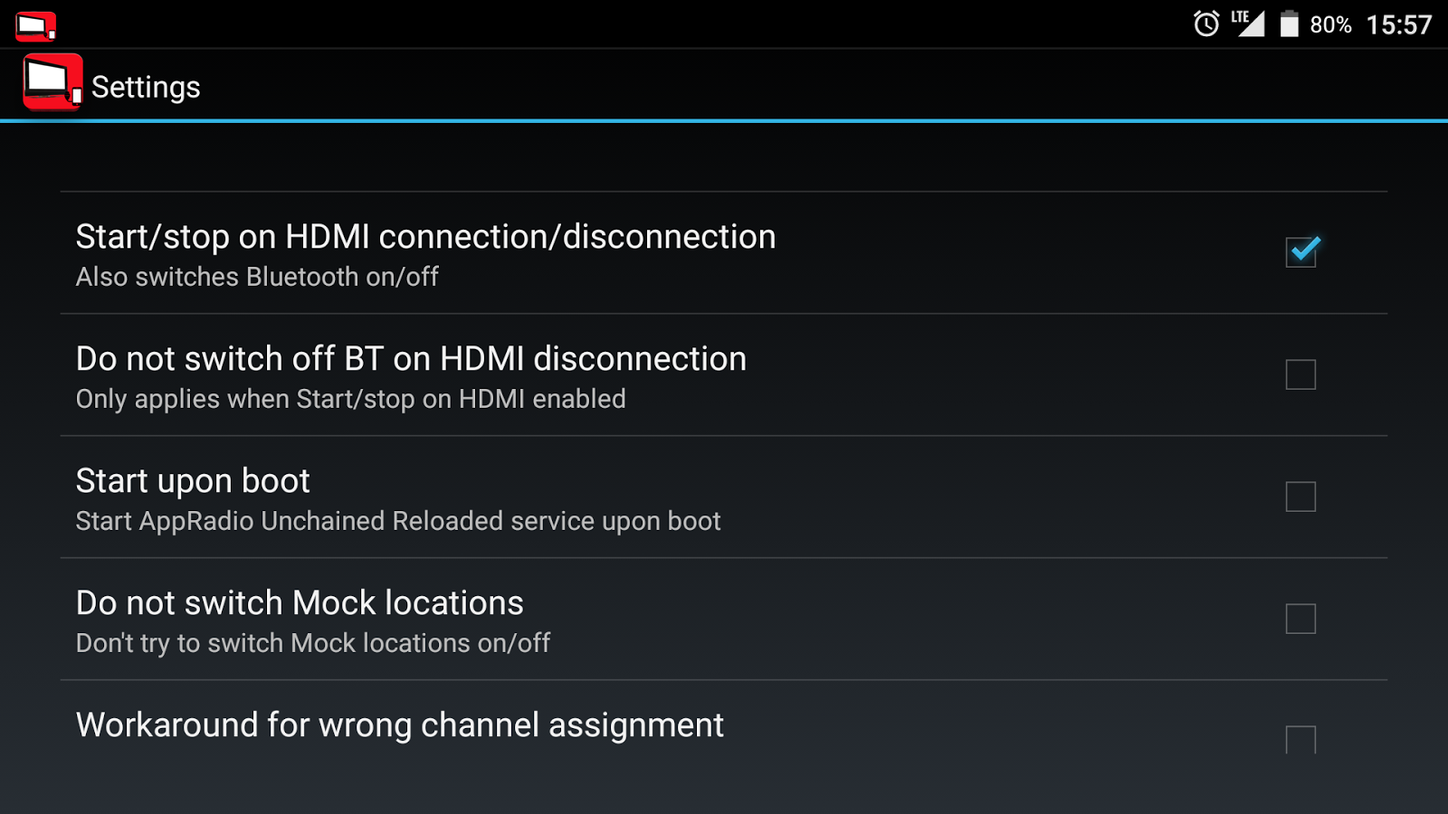Enable Do not switch off BT checkbox
This screenshot has height=814, width=1448.
[x=1300, y=374]
